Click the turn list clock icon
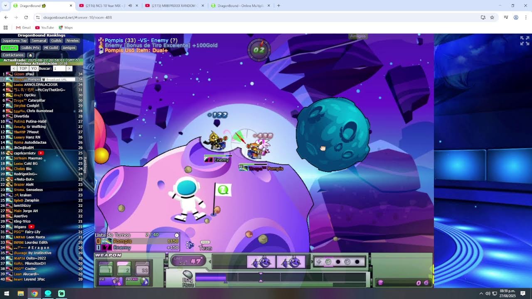Image resolution: width=532 pixels, height=299 pixels. (x=177, y=235)
